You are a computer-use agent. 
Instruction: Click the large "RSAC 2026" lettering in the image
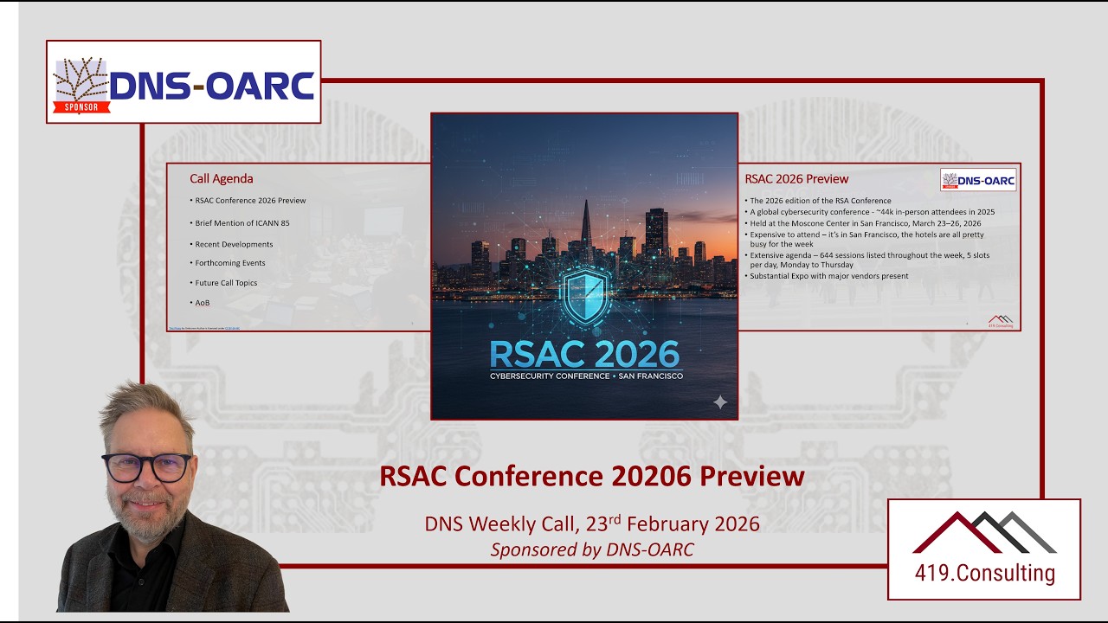[584, 354]
